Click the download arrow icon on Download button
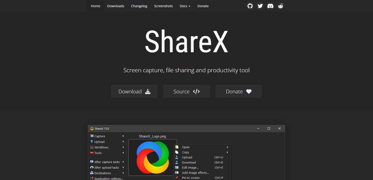The height and width of the screenshot is (180, 373). point(148,91)
